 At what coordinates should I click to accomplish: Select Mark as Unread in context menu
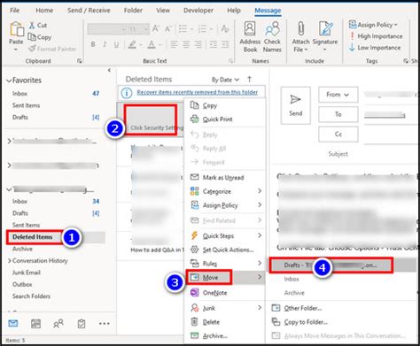225,177
